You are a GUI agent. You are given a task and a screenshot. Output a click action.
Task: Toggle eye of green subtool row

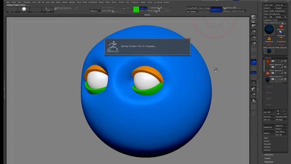tap(285, 67)
